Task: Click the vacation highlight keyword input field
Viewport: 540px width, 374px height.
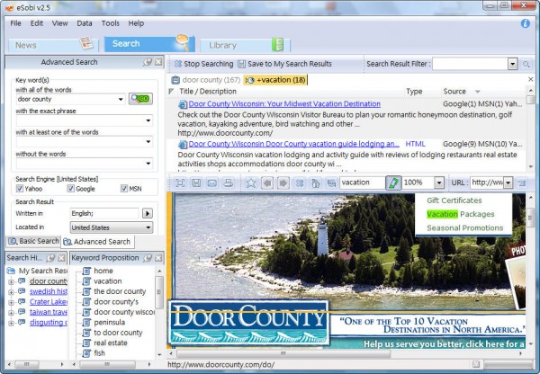Action: (363, 183)
